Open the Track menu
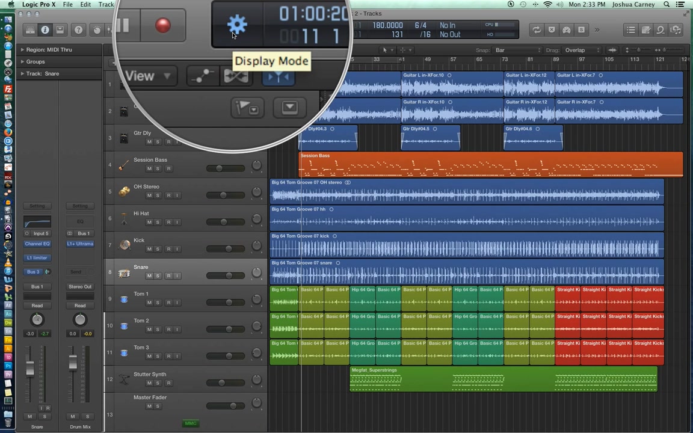Image resolution: width=693 pixels, height=433 pixels. [x=106, y=4]
